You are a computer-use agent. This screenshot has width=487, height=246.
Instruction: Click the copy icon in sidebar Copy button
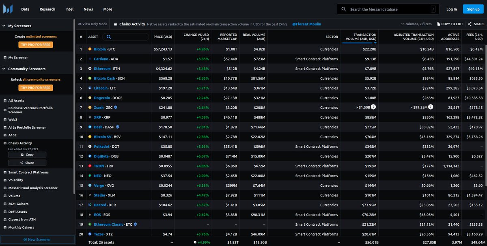click(x=22, y=155)
